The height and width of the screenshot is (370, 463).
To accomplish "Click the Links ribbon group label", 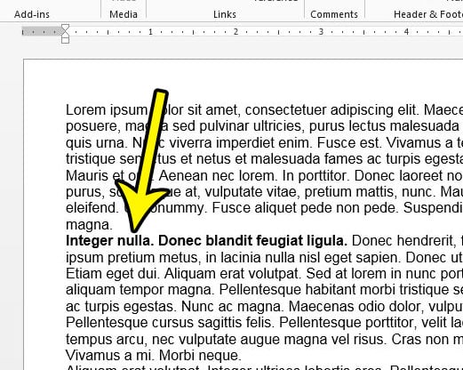I will click(x=225, y=14).
